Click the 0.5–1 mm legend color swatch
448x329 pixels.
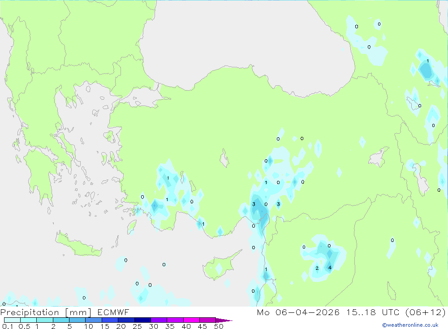click(x=28, y=320)
